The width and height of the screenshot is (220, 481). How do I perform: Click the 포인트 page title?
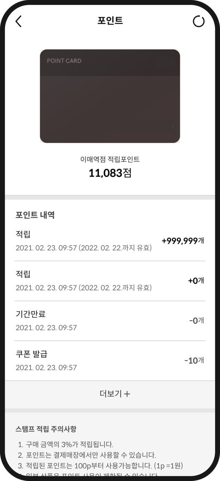click(x=110, y=21)
